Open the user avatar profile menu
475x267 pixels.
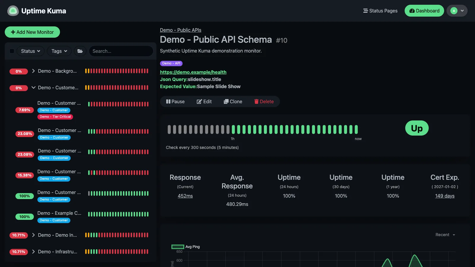(457, 11)
